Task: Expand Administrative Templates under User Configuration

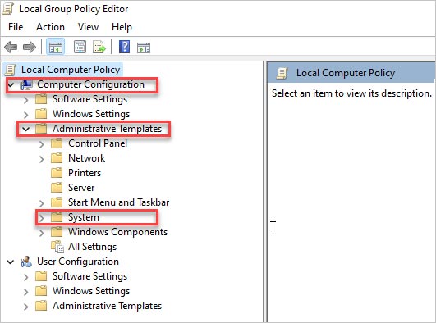Action: click(25, 307)
